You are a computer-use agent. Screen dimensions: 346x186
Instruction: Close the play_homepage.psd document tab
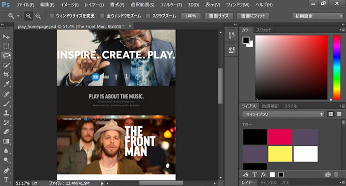[130, 26]
